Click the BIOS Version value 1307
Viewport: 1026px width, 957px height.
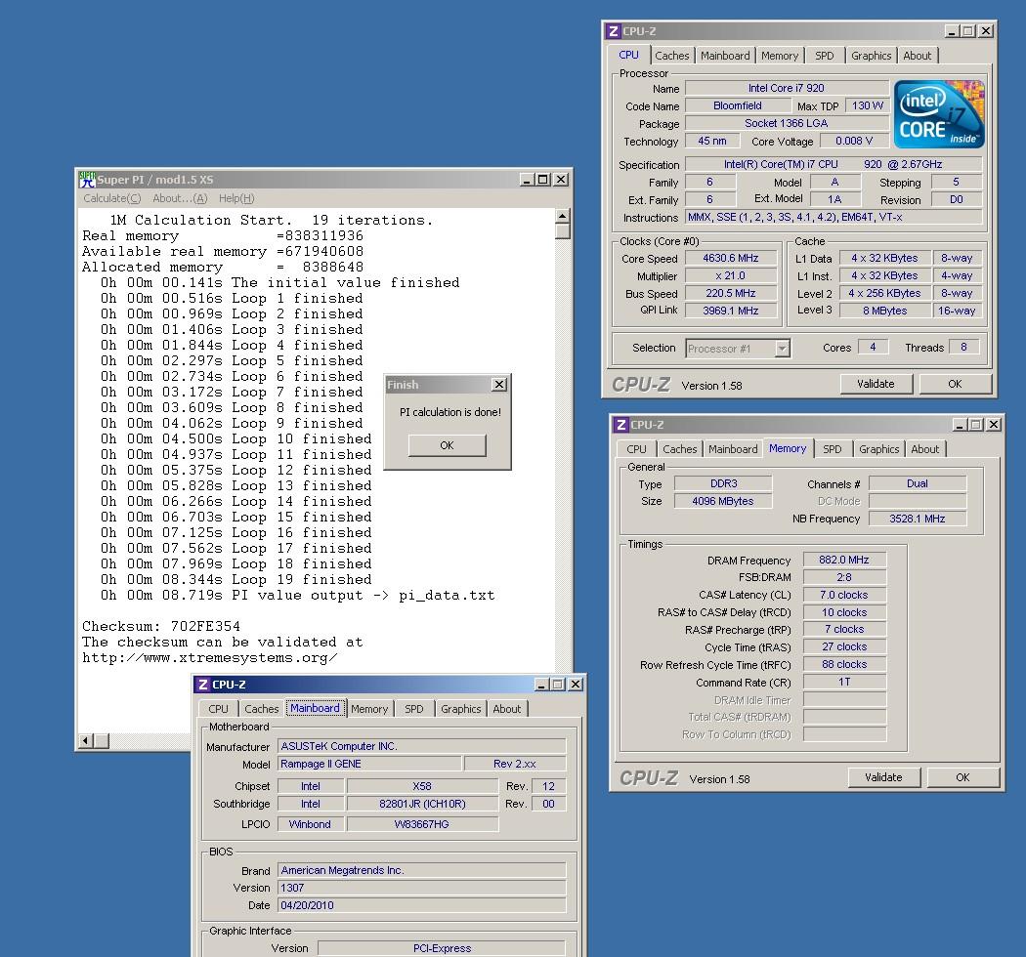pos(422,889)
